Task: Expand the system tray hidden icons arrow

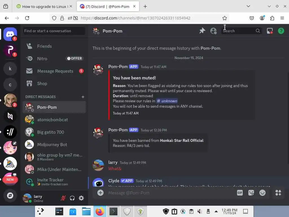Action: coord(216,211)
